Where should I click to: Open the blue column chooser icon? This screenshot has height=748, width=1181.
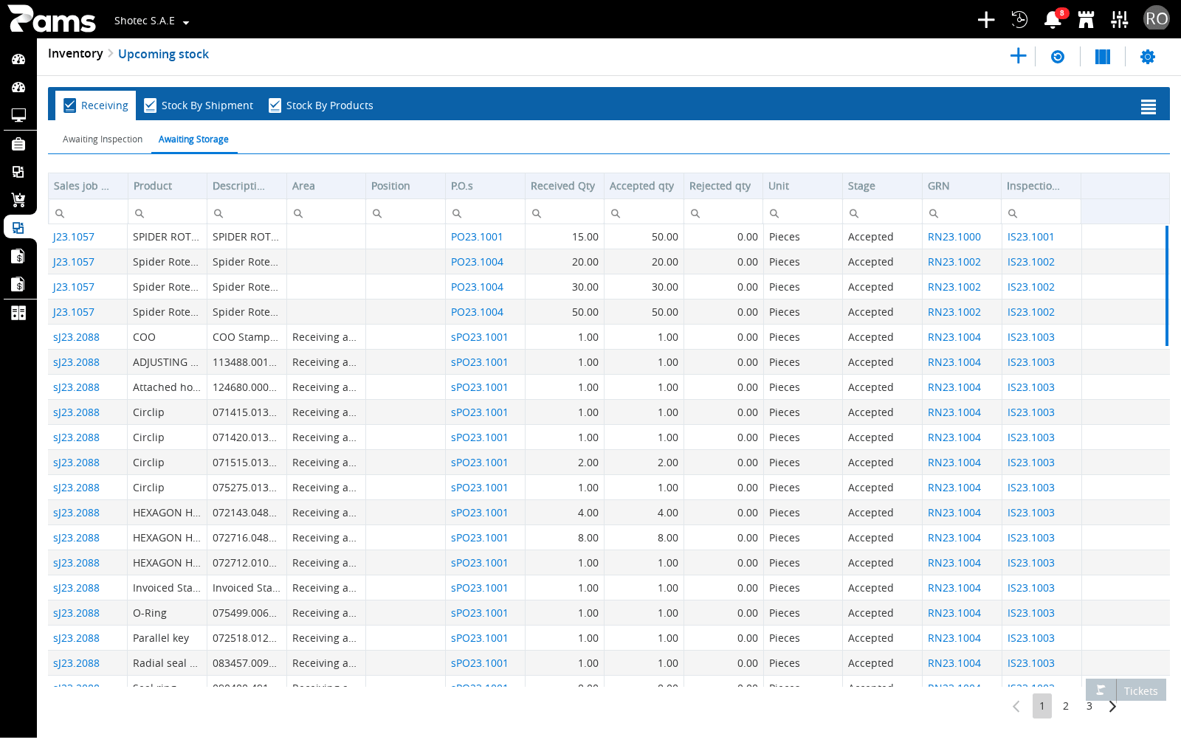tap(1103, 57)
